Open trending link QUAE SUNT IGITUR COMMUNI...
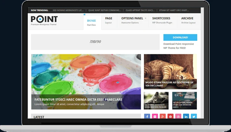This screenshot has width=231, height=132. (x=105, y=10)
